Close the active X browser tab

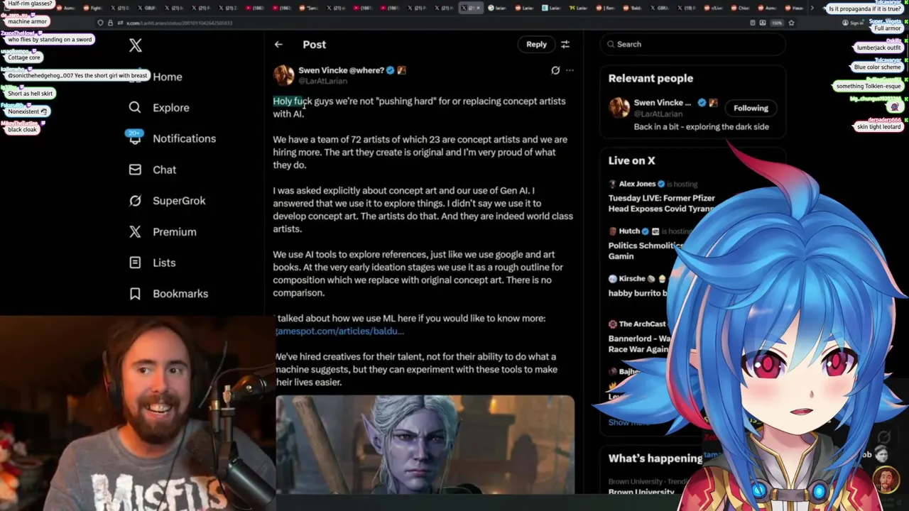(x=478, y=8)
